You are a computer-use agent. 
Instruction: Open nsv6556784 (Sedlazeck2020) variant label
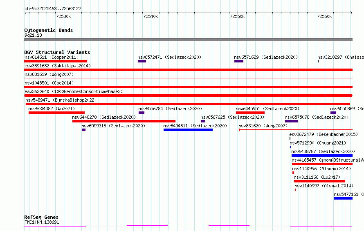tap(170, 109)
